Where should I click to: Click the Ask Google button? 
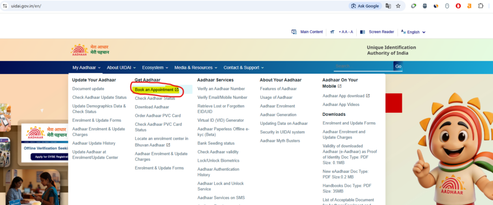pos(364,6)
